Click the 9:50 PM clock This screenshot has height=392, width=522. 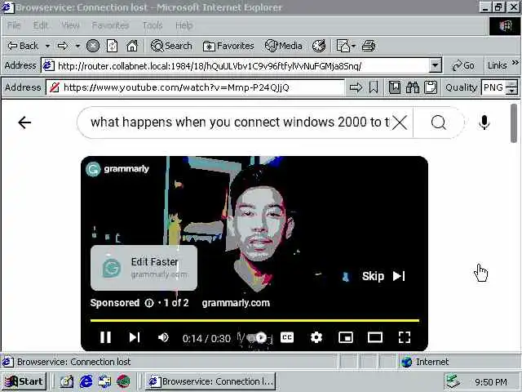491,382
